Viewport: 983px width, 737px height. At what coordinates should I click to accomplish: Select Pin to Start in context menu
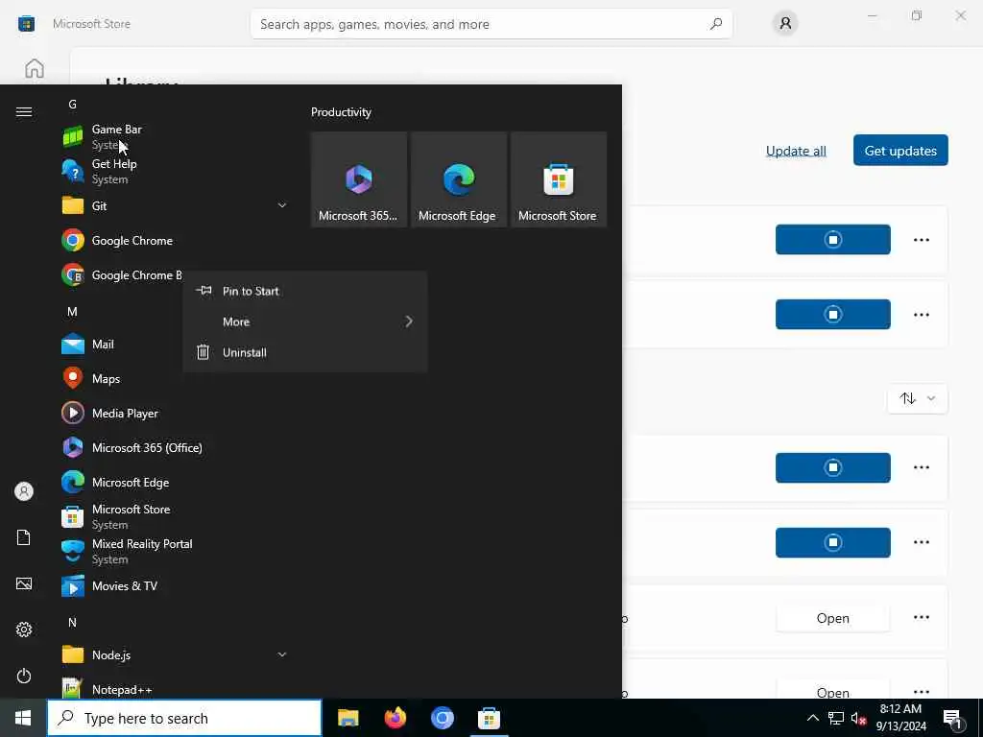(x=304, y=291)
